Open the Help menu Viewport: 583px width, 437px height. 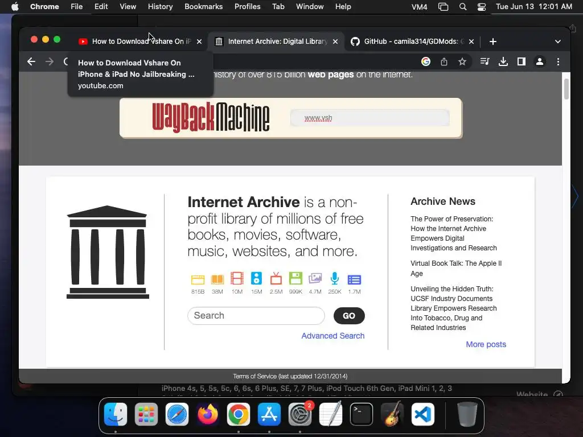[343, 6]
